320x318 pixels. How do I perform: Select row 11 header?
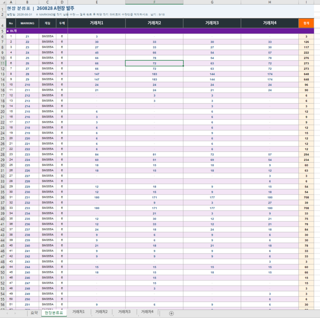coord(3,63)
